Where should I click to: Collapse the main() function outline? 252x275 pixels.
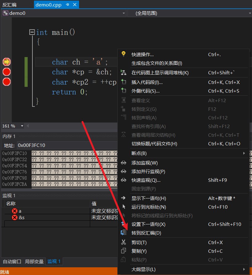tap(32, 32)
